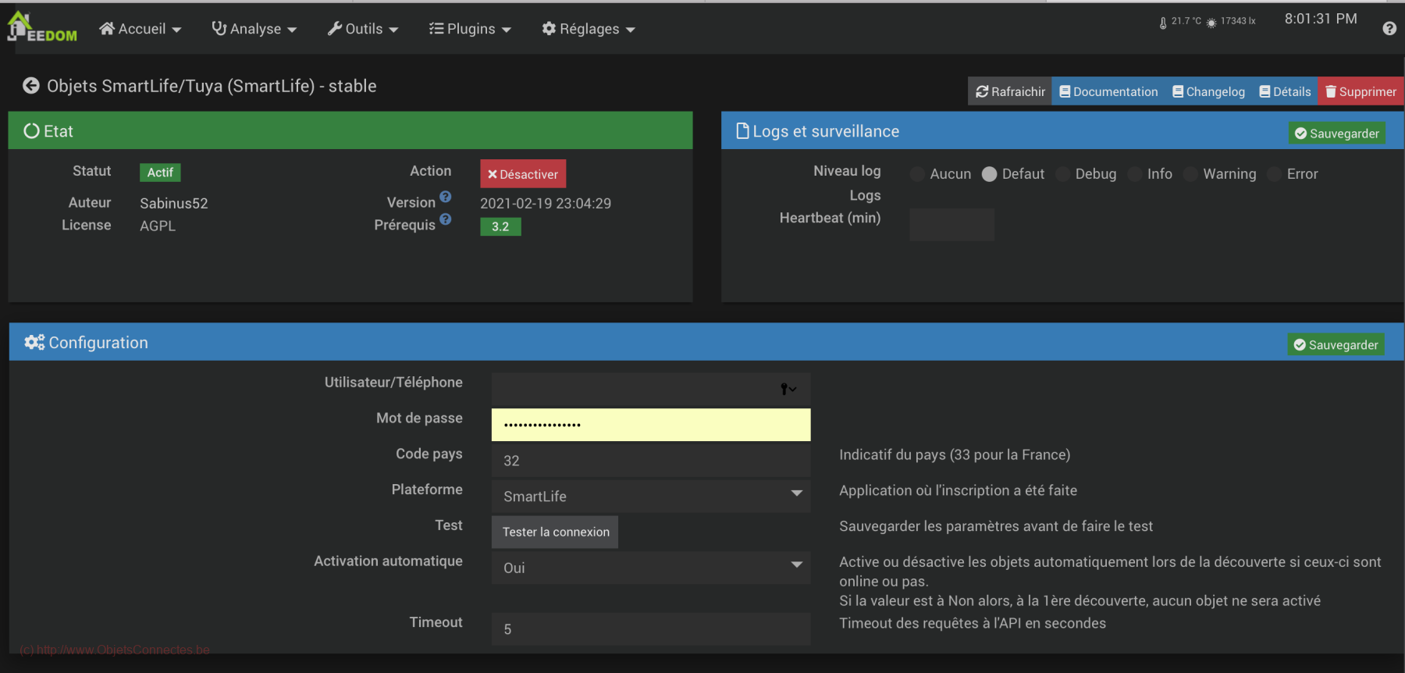Click the gears icon beside Configuration
This screenshot has width=1405, height=673.
tap(34, 343)
